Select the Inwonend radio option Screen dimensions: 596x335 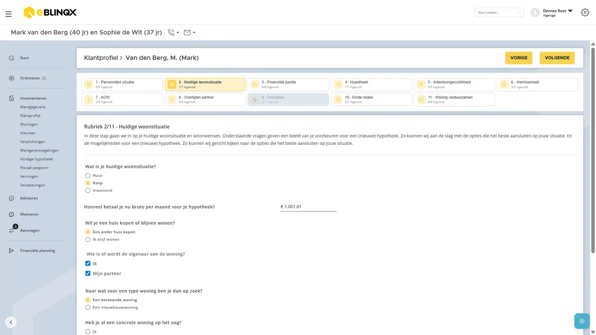[x=88, y=190]
